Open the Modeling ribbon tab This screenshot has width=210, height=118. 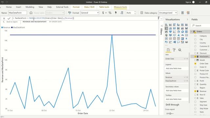point(30,7)
